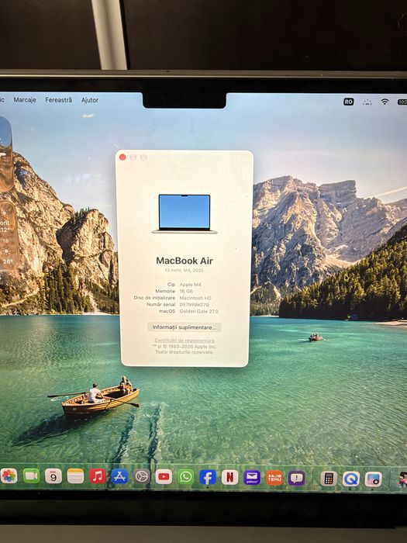
Task: Click the Golden Gate 27.0 macOS version
Action: 199,311
